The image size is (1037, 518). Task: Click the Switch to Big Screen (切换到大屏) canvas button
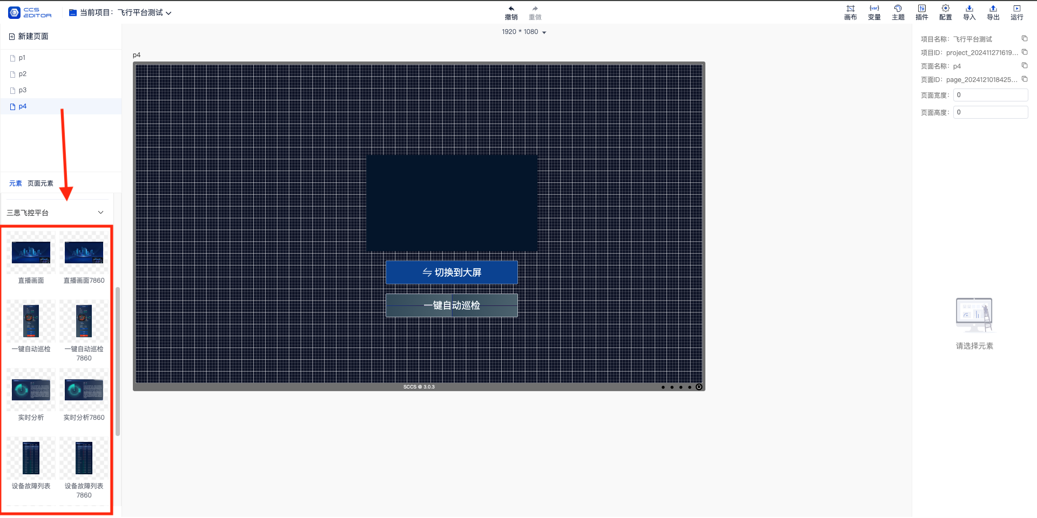[452, 272]
